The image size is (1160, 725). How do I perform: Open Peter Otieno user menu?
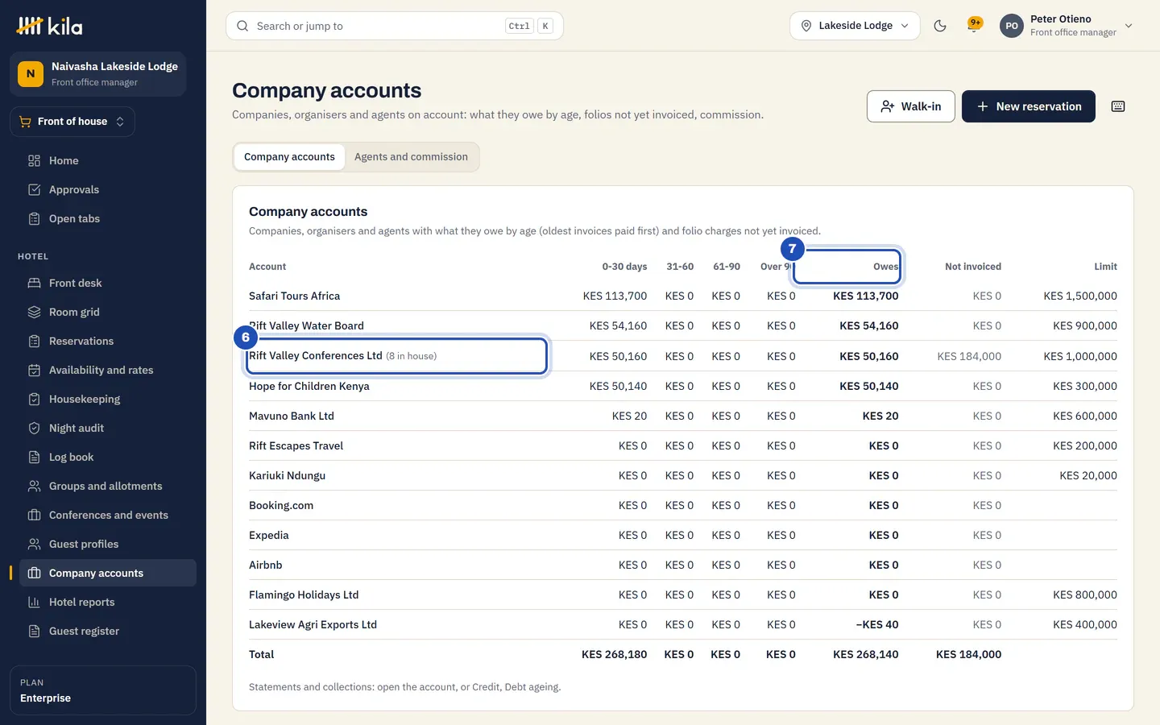pos(1067,26)
